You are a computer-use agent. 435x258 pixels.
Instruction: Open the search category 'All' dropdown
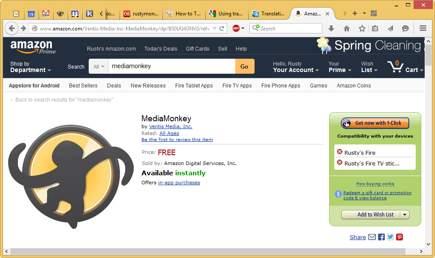(99, 66)
